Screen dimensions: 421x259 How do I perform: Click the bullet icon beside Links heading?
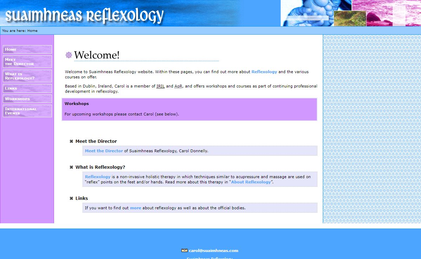pos(71,198)
